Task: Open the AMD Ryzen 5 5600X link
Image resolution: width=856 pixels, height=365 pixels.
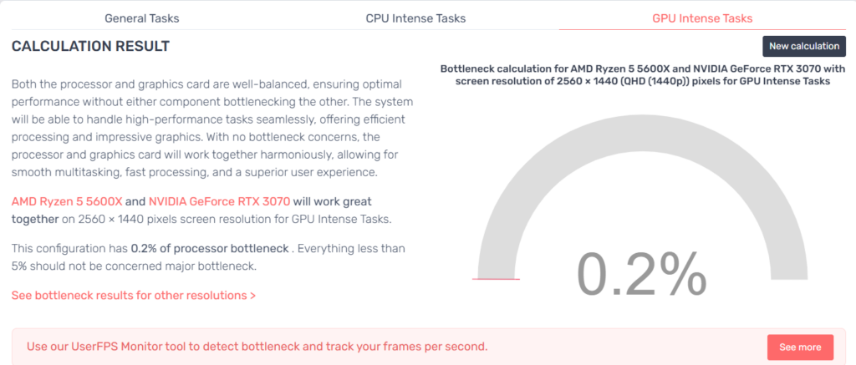Action: pyautogui.click(x=66, y=201)
